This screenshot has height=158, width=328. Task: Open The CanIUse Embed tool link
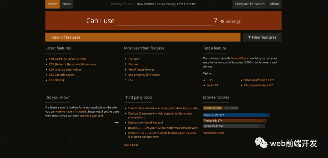pyautogui.click(x=163, y=108)
